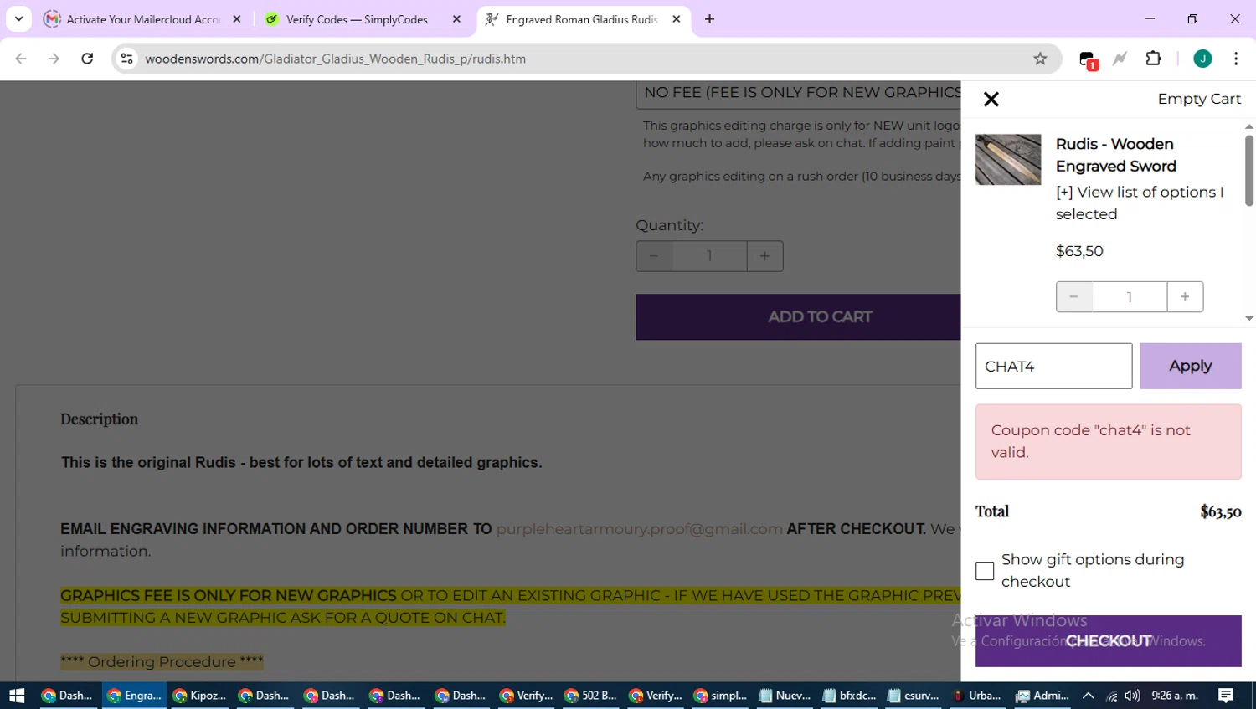The width and height of the screenshot is (1256, 709).
Task: Toggle Show gift options during checkout checkbox
Action: click(x=985, y=571)
